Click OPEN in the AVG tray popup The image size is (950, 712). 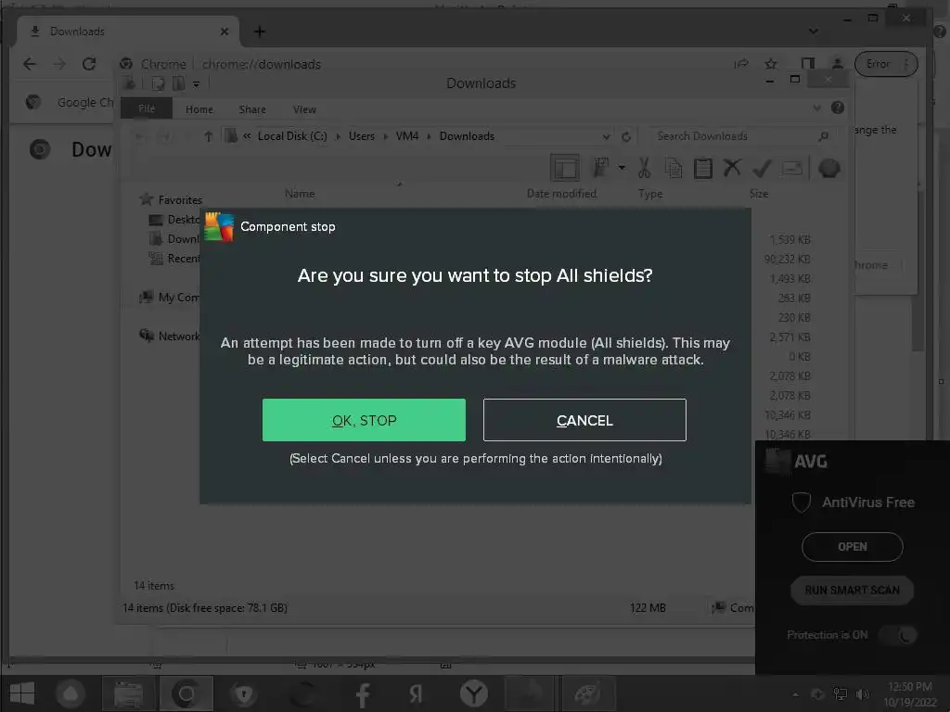pyautogui.click(x=852, y=547)
